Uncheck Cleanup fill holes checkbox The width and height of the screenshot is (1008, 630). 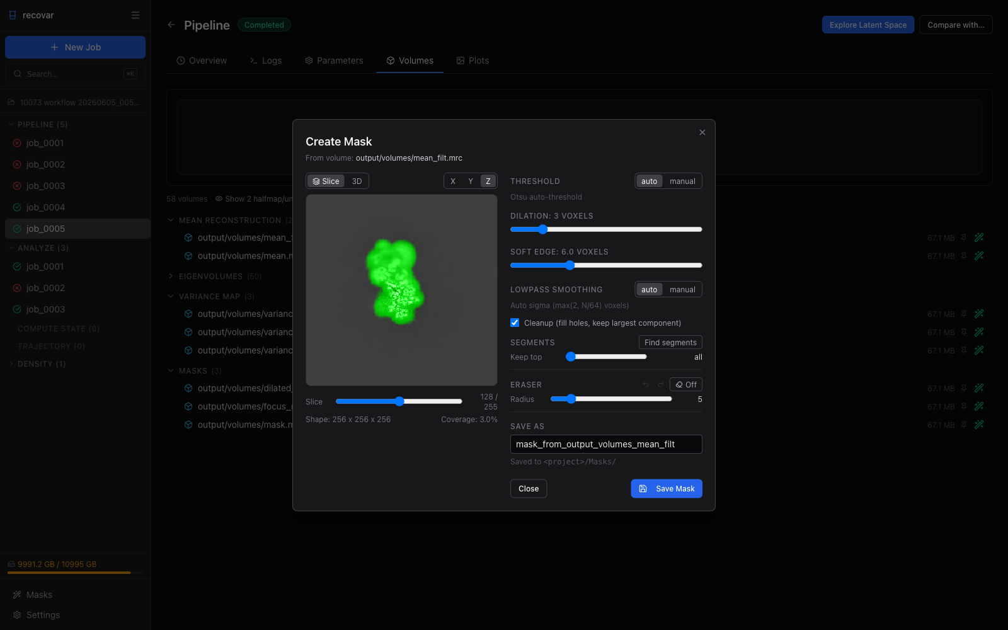coord(515,323)
